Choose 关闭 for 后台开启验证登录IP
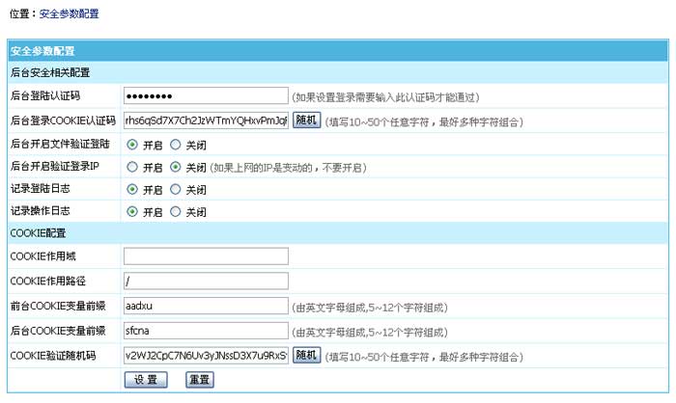 point(175,167)
